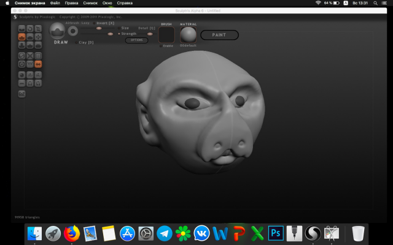
Task: Click the Sculptris logo icon
Action: [x=15, y=17]
